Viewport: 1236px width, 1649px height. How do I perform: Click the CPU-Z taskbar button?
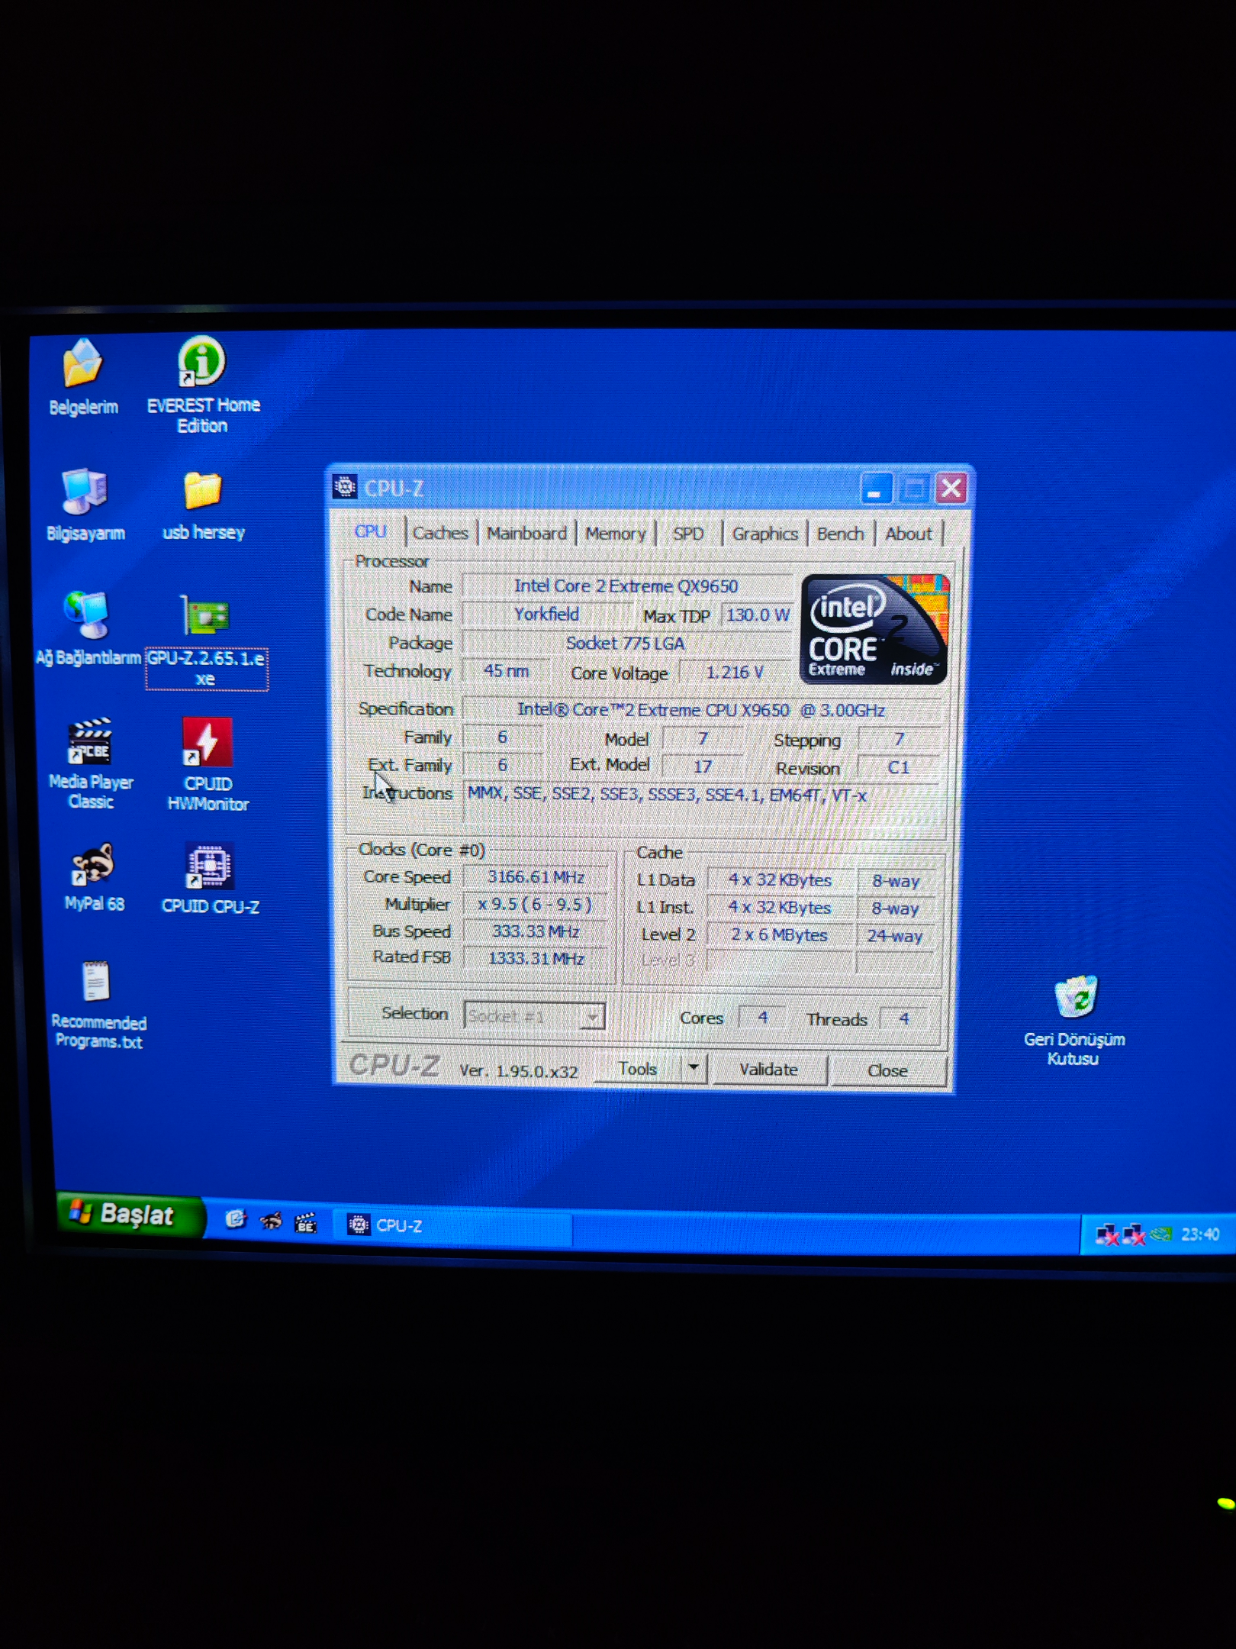pyautogui.click(x=455, y=1225)
